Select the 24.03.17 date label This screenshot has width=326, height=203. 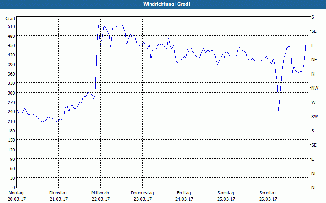click(x=184, y=199)
